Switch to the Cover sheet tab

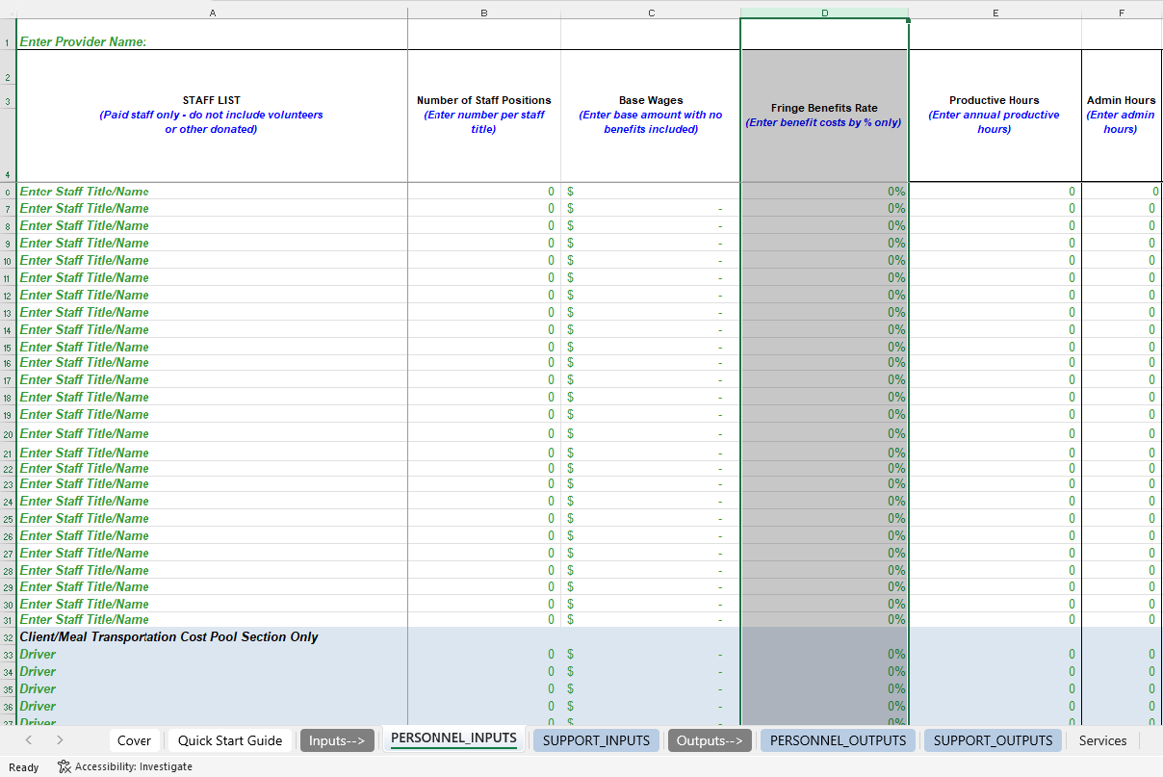tap(134, 740)
